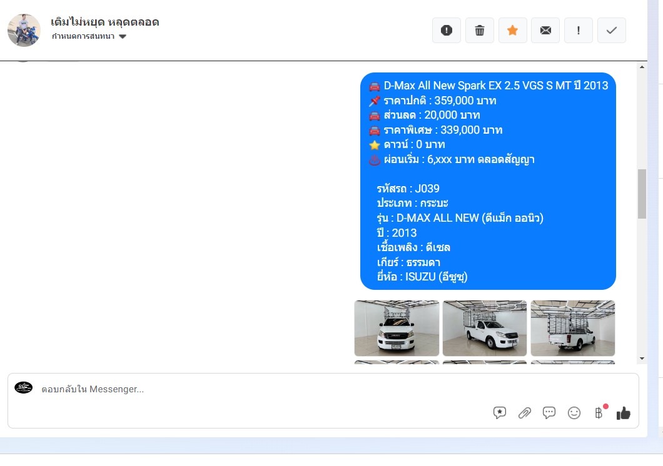Click the line 'ยี่ห้อ : ISUZU (อีซูซุ)'
The image size is (663, 466).
[x=422, y=277]
